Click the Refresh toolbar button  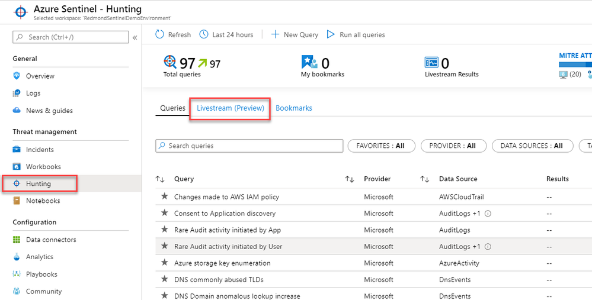[173, 35]
